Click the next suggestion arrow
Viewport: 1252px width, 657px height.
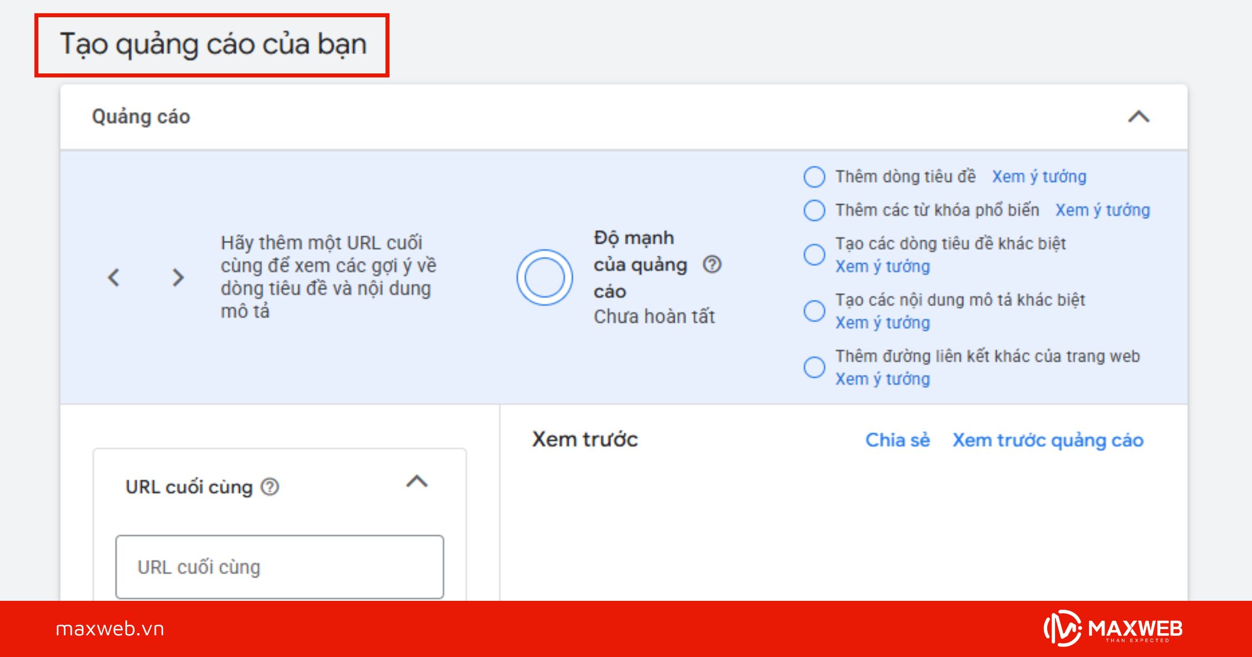pyautogui.click(x=178, y=277)
